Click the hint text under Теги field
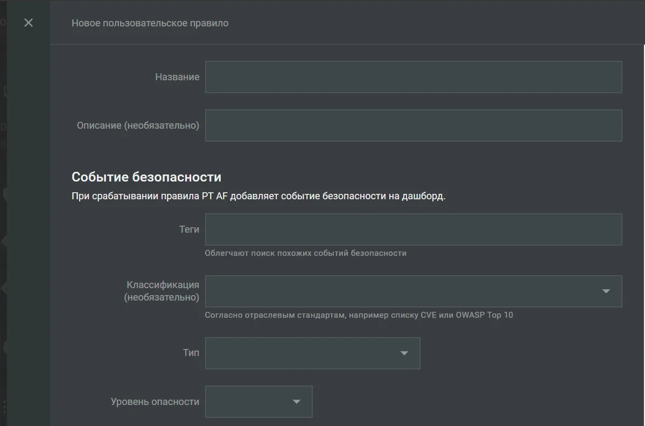This screenshot has height=426, width=645. 306,253
